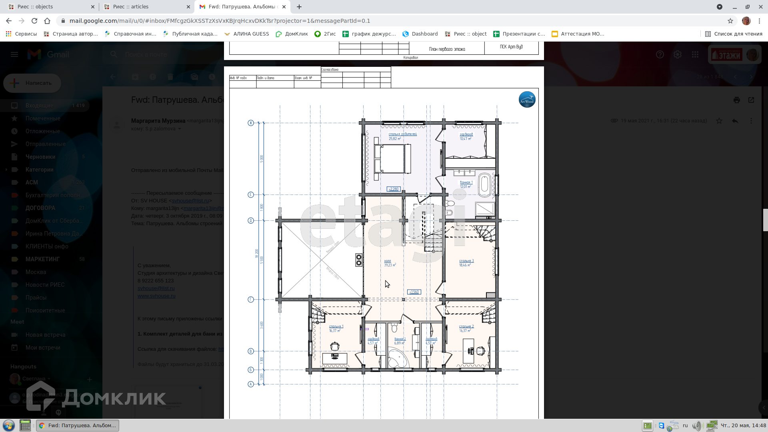768x432 pixels.
Task: Open the Сервисы apps bookmark
Action: [x=21, y=34]
